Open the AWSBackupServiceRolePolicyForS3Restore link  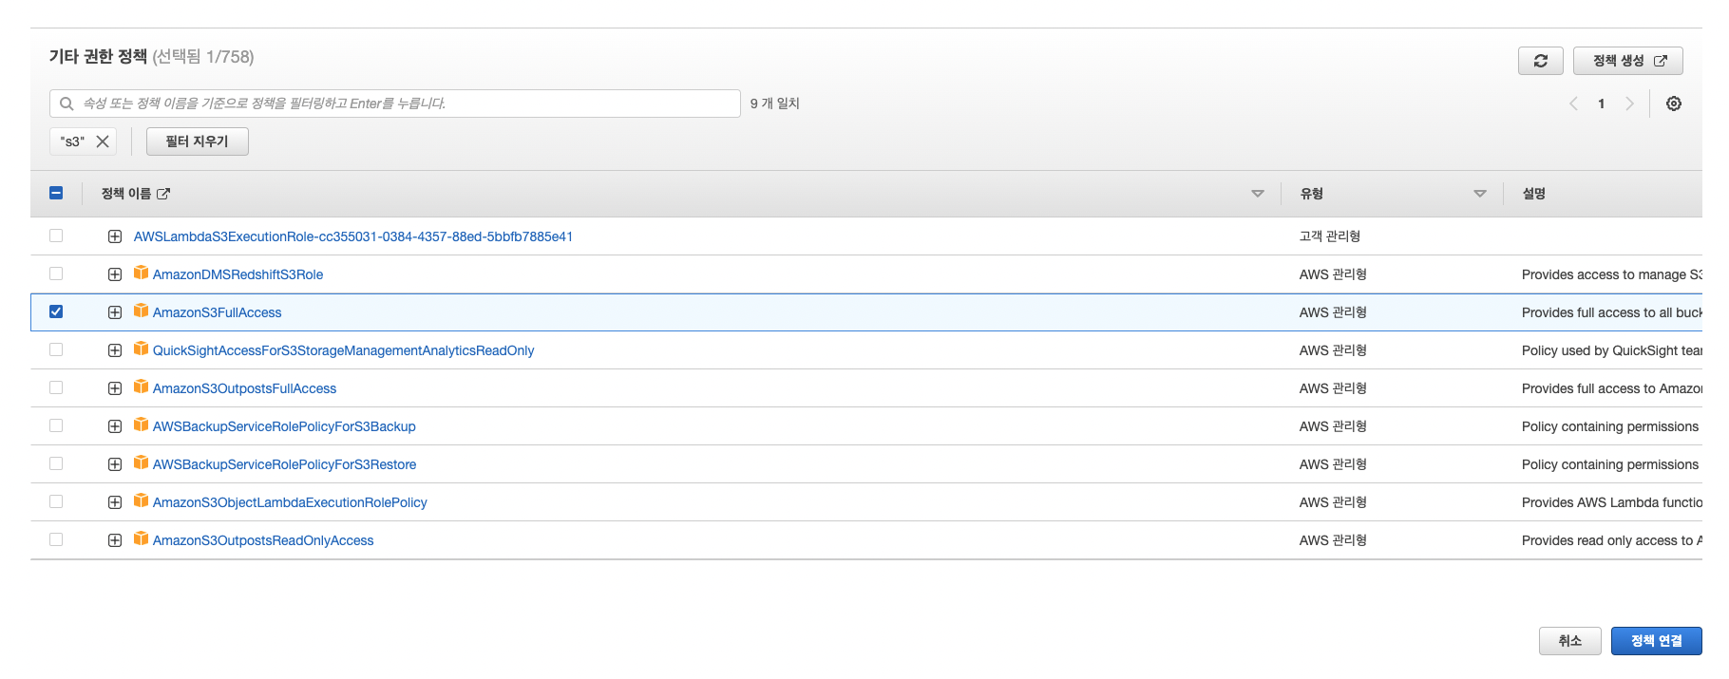coord(285,464)
